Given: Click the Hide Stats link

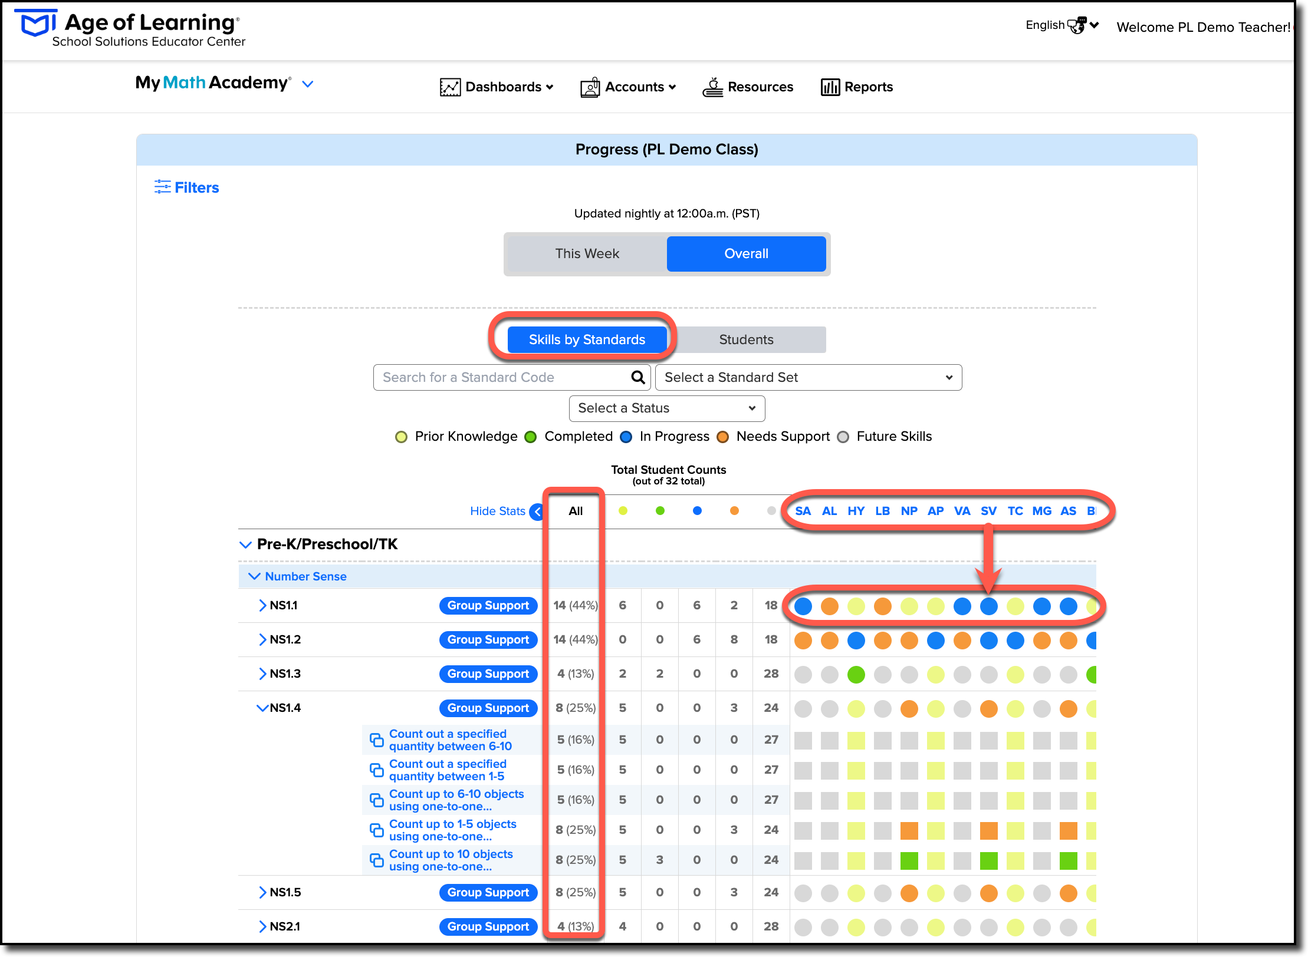Looking at the screenshot, I should pyautogui.click(x=498, y=511).
